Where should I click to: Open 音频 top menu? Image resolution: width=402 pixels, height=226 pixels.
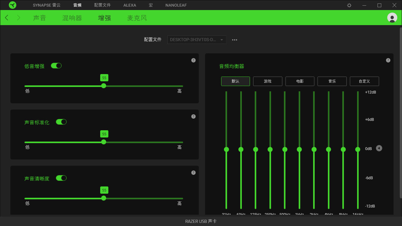(77, 5)
